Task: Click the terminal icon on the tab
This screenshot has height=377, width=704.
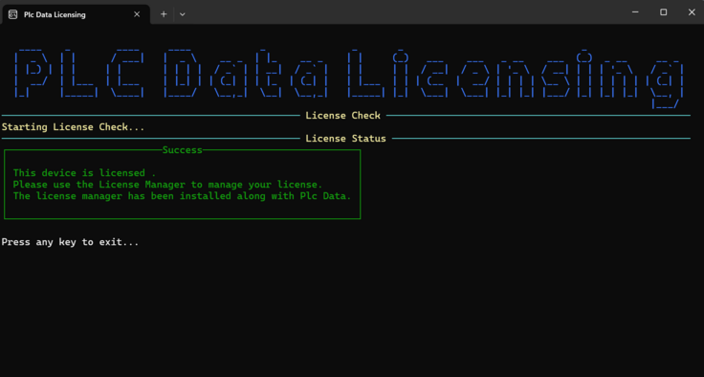Action: click(13, 14)
